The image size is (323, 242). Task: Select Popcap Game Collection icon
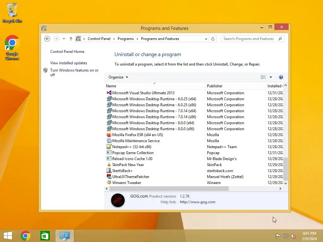109,153
